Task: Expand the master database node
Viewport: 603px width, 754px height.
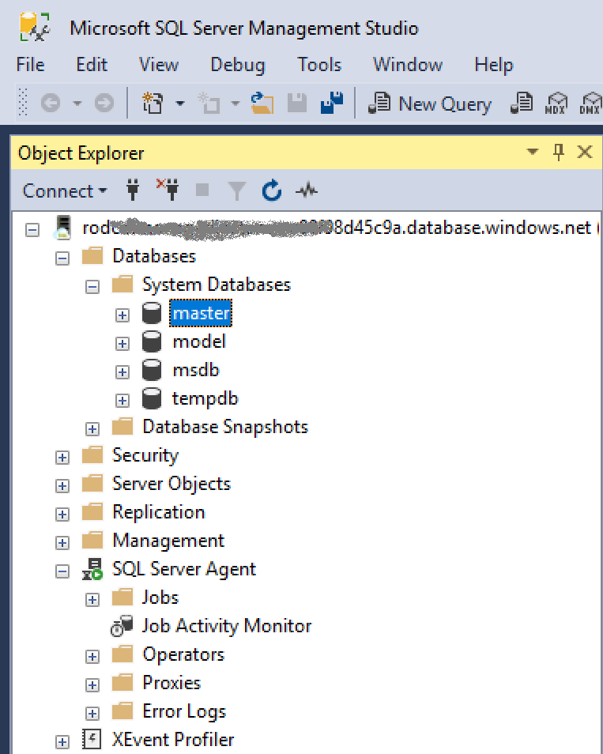Action: (x=122, y=315)
